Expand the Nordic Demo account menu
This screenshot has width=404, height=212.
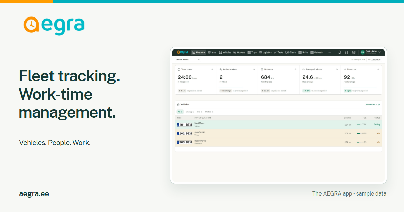pyautogui.click(x=371, y=52)
